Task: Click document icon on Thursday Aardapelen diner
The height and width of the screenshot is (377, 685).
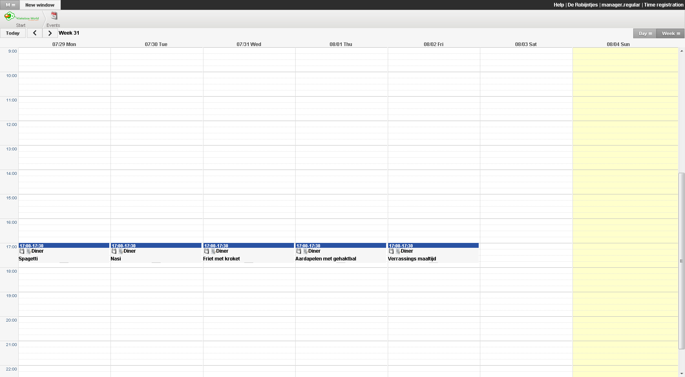Action: click(x=305, y=251)
